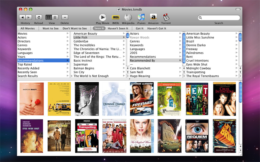The image size is (260, 162).
Task: Click the Donnie Darko cover thumbnail
Action: 115,99
